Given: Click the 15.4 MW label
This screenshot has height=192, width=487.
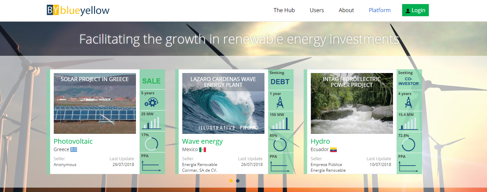Looking at the screenshot, I should pos(406,115).
